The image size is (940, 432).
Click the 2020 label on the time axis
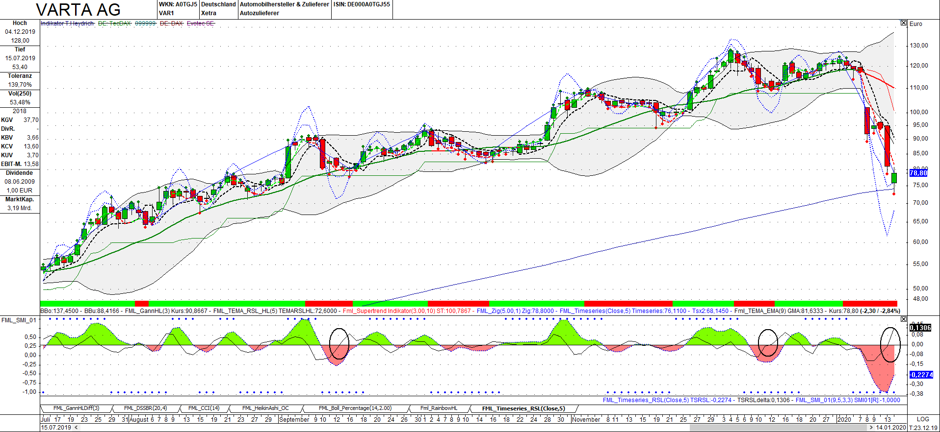tap(844, 419)
